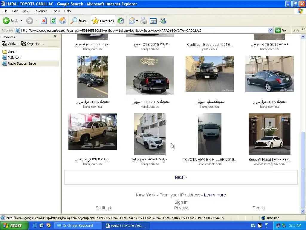The image size is (306, 230).
Task: Click the help question mark tray icon
Action: [x=260, y=226]
